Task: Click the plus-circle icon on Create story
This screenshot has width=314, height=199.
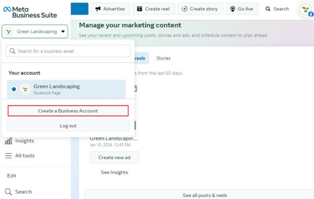Action: coord(184,9)
